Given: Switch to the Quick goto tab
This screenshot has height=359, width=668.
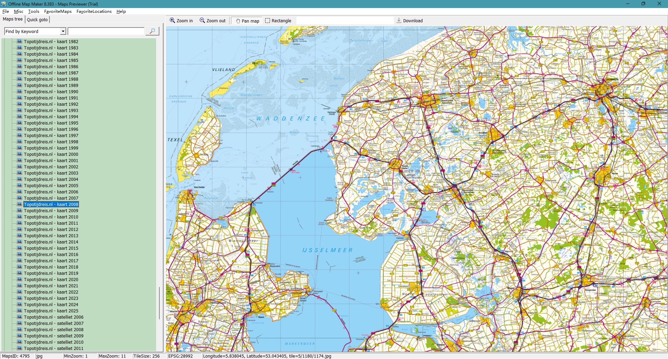Looking at the screenshot, I should (37, 20).
